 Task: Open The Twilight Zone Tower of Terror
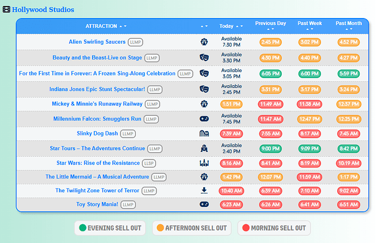pyautogui.click(x=97, y=191)
